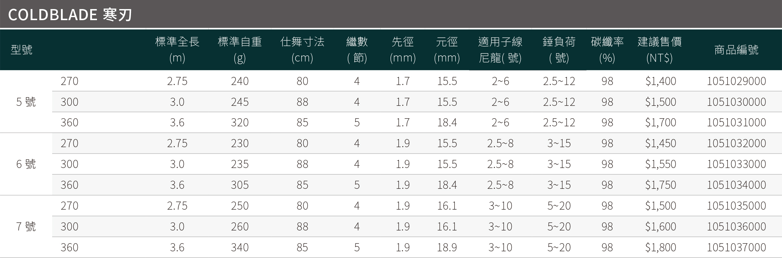Click the 18.9 元徑 value
The height and width of the screenshot is (258, 782).
(x=447, y=247)
